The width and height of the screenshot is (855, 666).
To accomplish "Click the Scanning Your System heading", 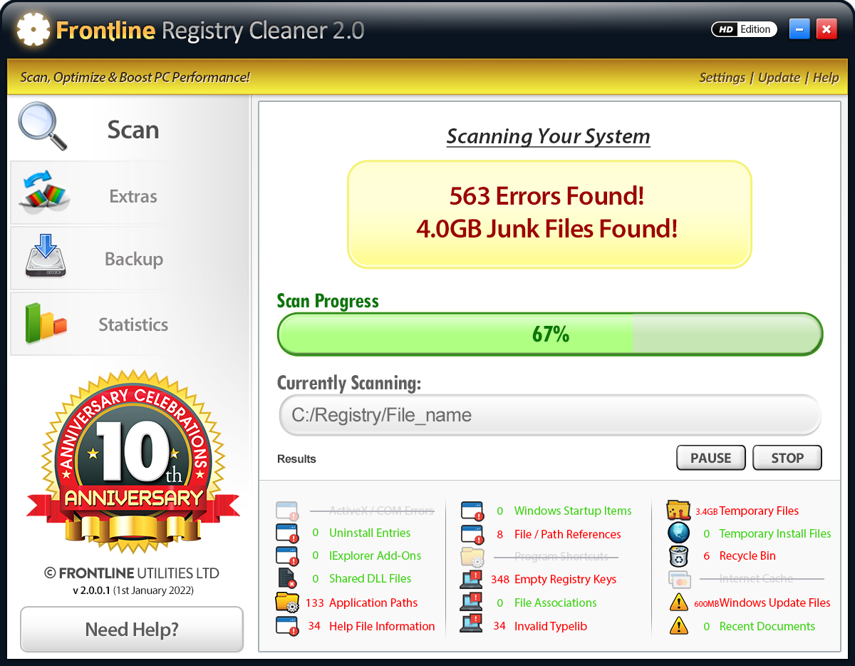I will [x=549, y=136].
